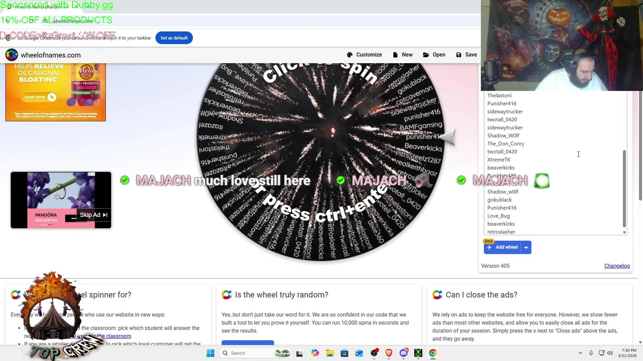Open File Explorer from the taskbar
The image size is (643, 361).
click(330, 353)
